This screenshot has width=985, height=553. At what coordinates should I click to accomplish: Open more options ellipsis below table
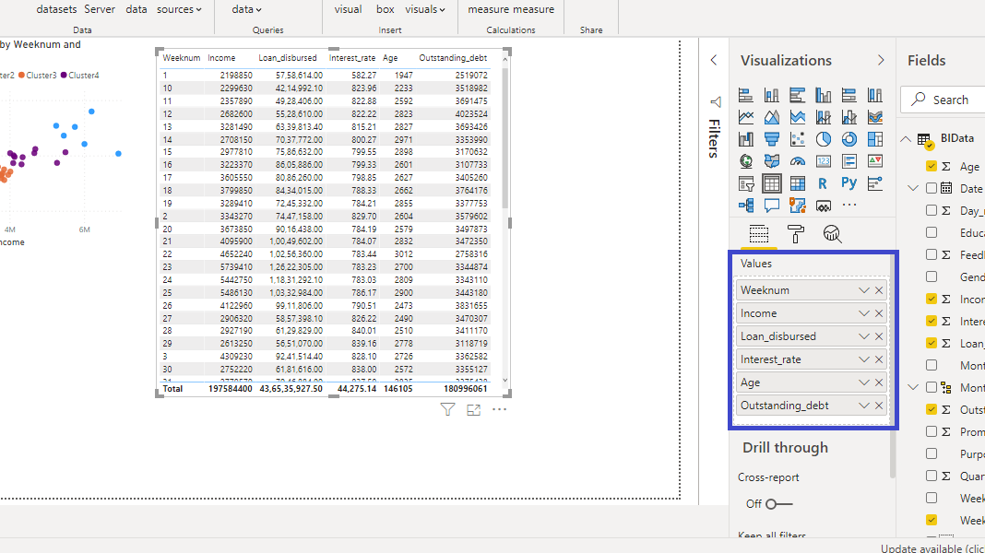coord(499,410)
